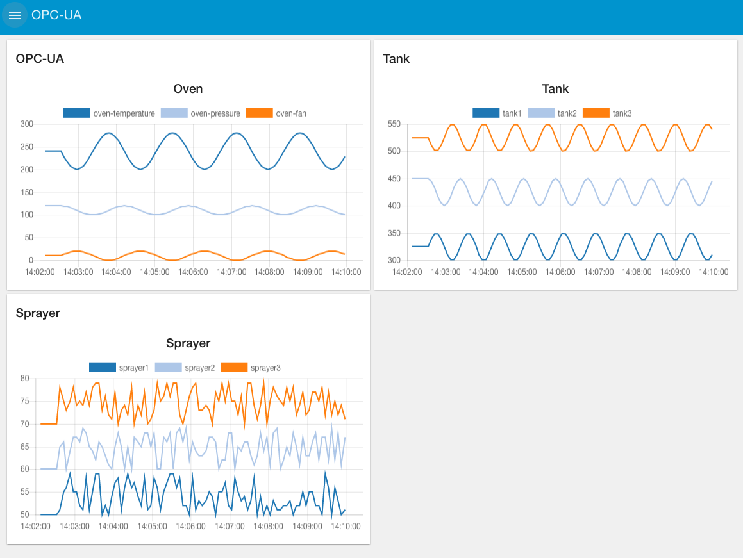
Task: Click the Tank group card heading
Action: [x=396, y=58]
